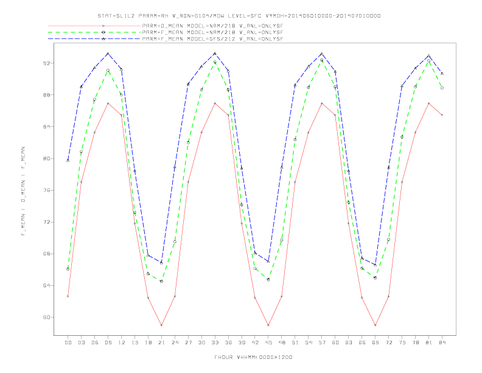Screen dimensions: 482x373
Task: Click the triangle marker on blue legend line
Action: point(103,39)
